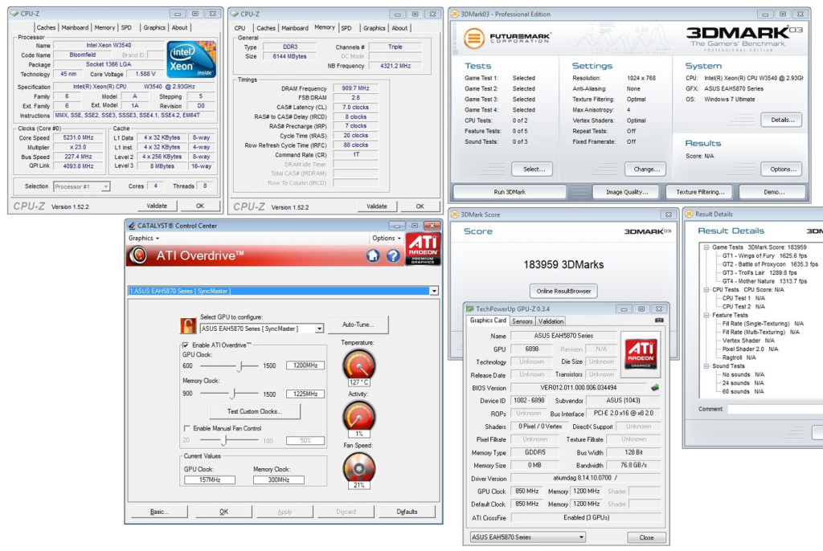Click the Comment input field

click(x=776, y=409)
